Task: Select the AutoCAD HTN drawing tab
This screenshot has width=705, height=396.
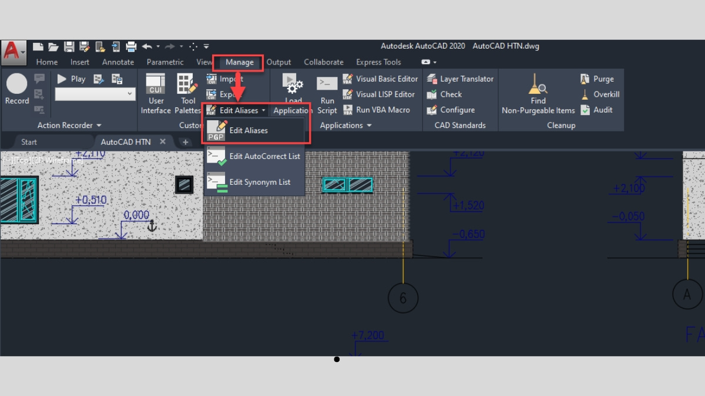Action: click(125, 142)
